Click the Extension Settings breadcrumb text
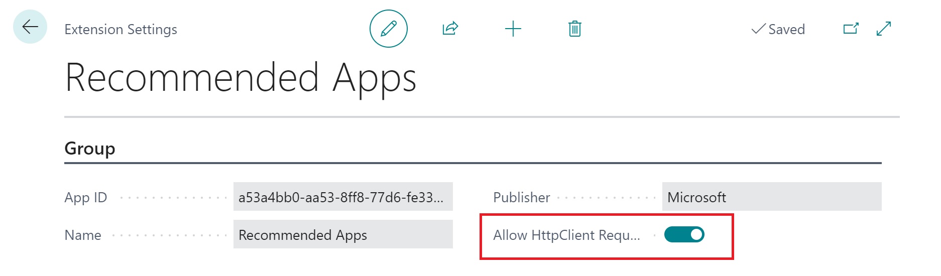This screenshot has height=276, width=941. click(121, 30)
